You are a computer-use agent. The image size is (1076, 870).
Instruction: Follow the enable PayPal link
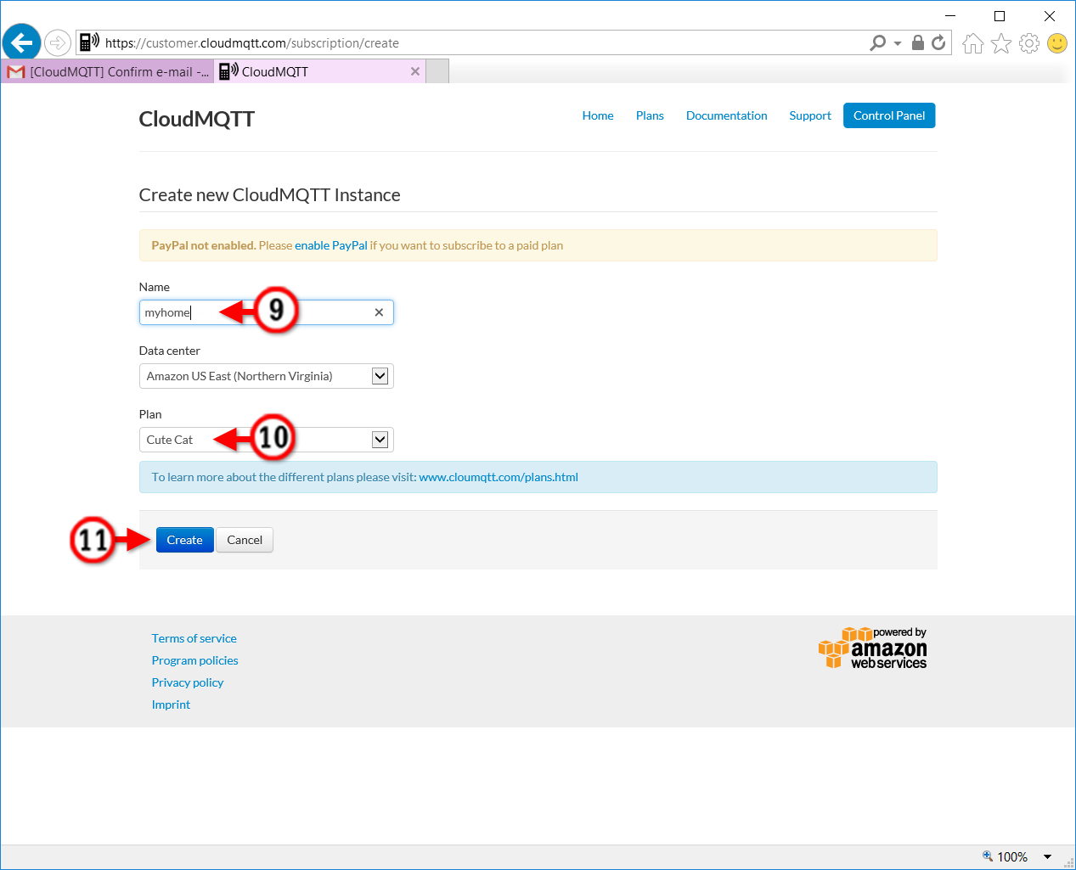pyautogui.click(x=331, y=245)
